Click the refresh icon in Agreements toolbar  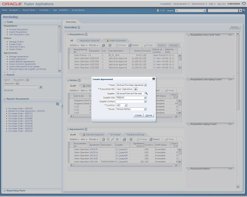point(124,139)
